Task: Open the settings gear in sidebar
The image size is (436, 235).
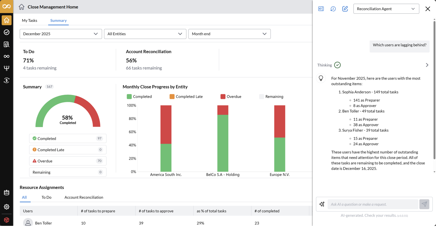Action: pos(7,207)
